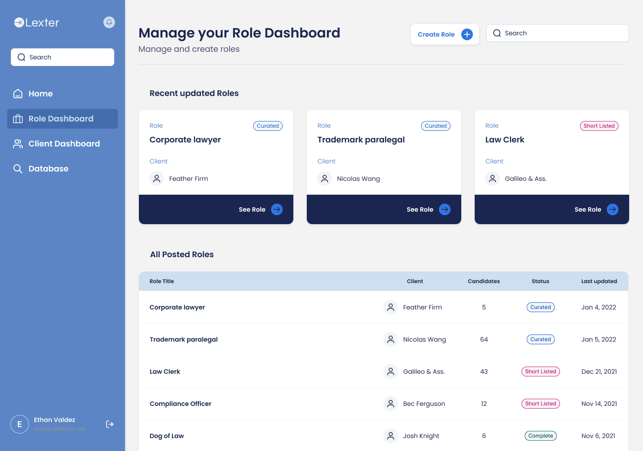Click the arrow icon on Trademark paralegal card

[x=445, y=209]
